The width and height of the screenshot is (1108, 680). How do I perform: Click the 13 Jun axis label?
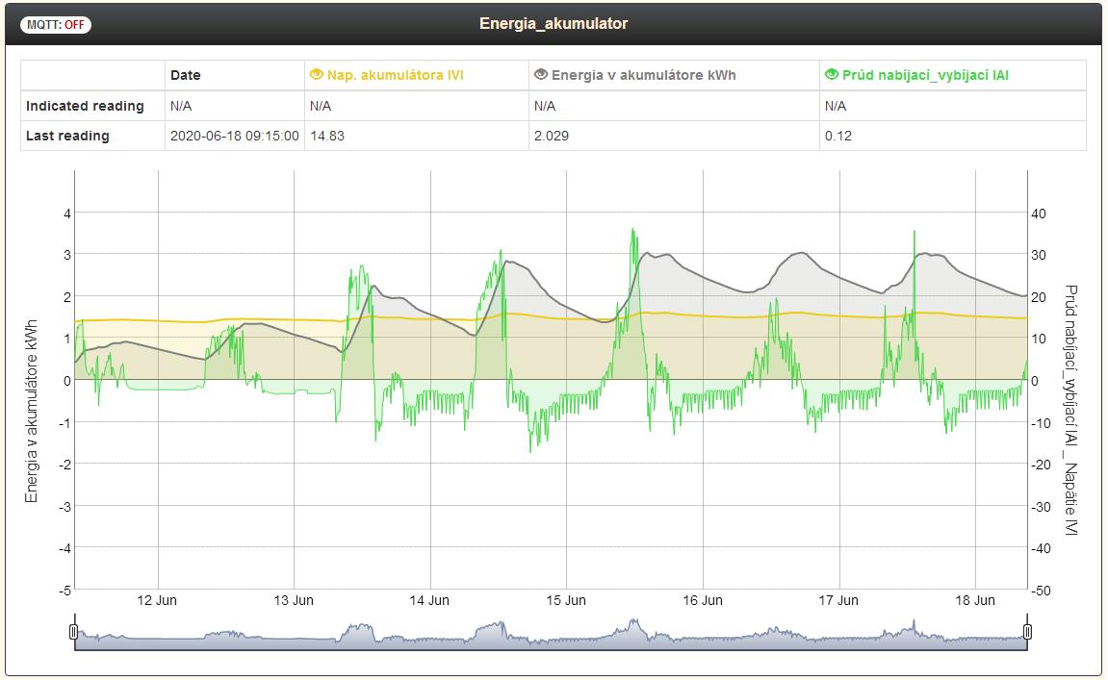point(294,600)
